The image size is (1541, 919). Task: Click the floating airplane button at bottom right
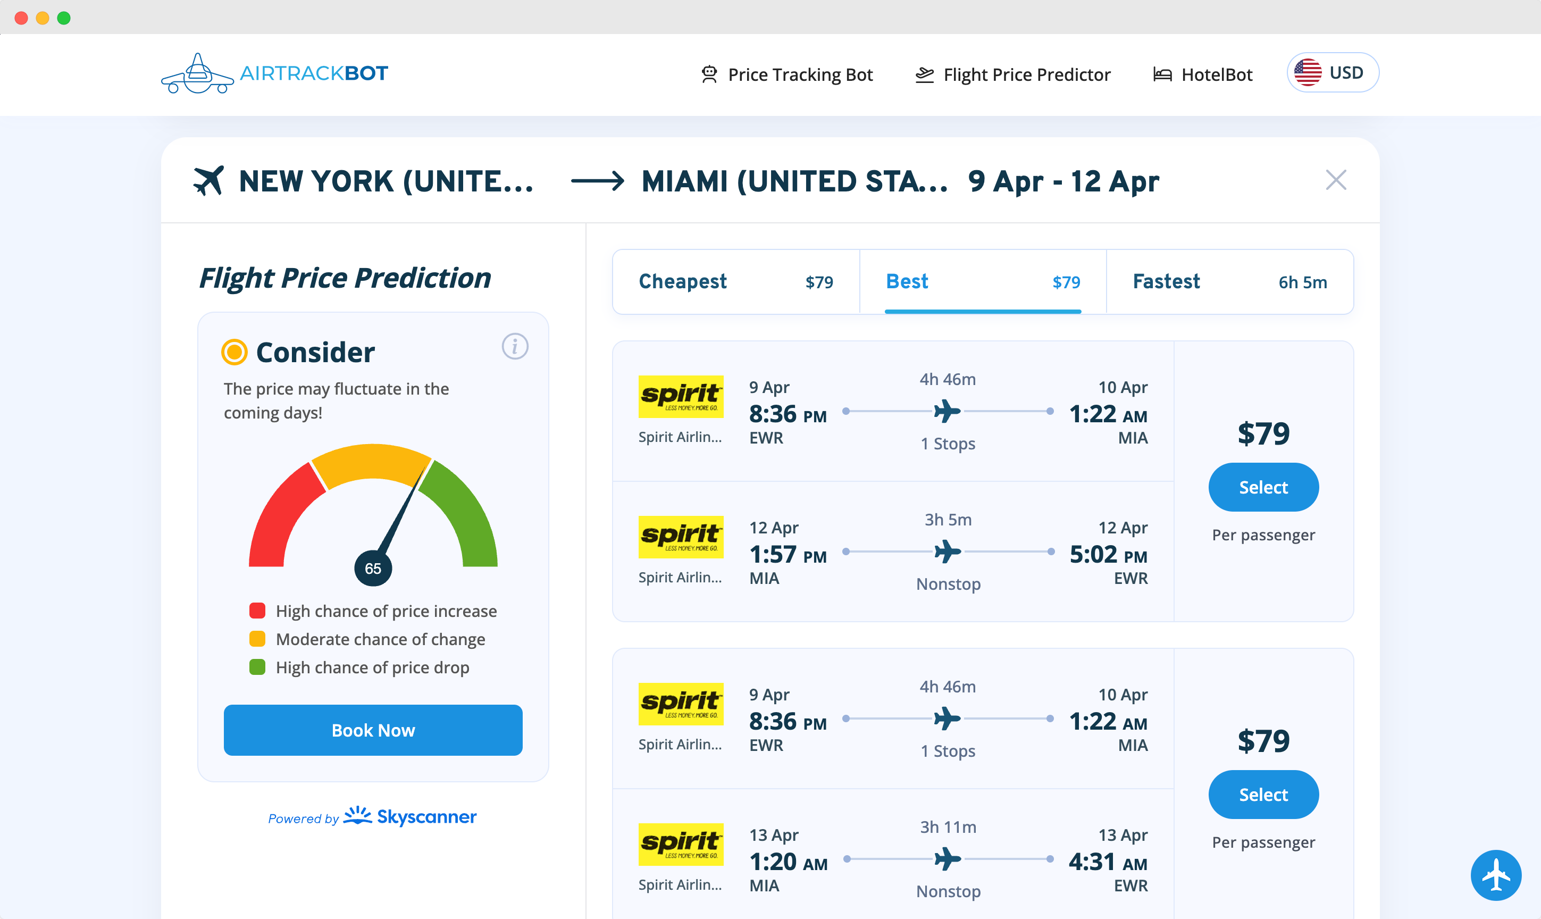1496,874
